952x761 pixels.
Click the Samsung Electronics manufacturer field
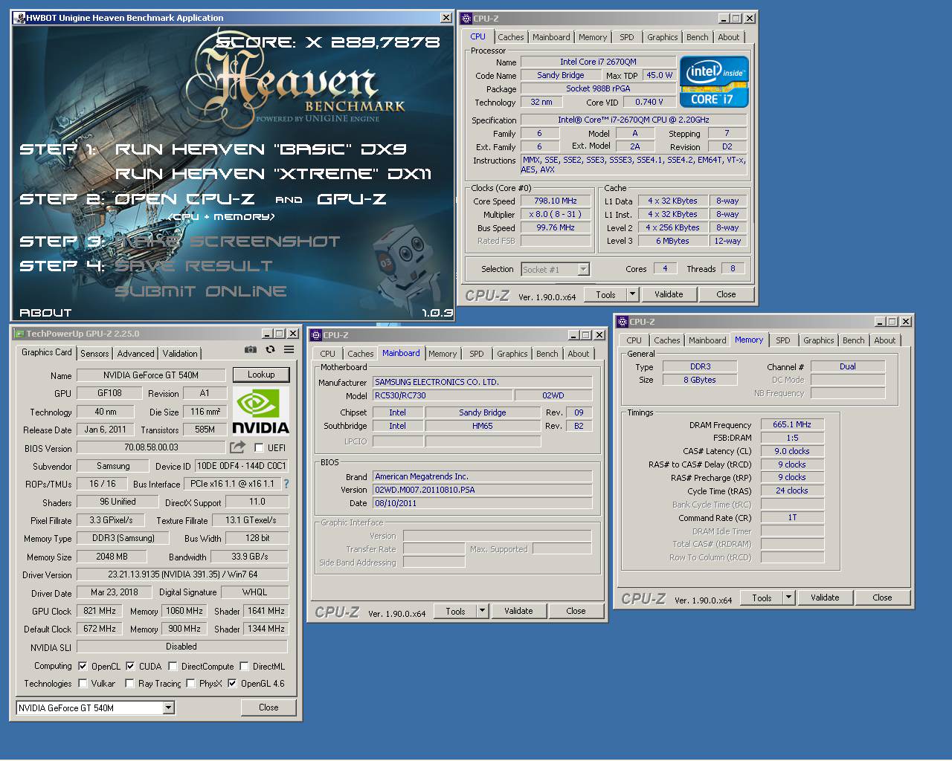point(482,382)
